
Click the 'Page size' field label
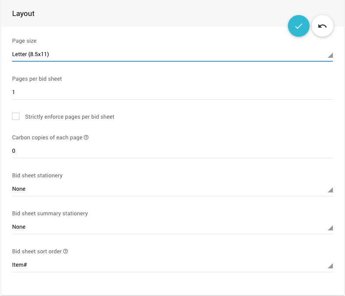click(24, 41)
